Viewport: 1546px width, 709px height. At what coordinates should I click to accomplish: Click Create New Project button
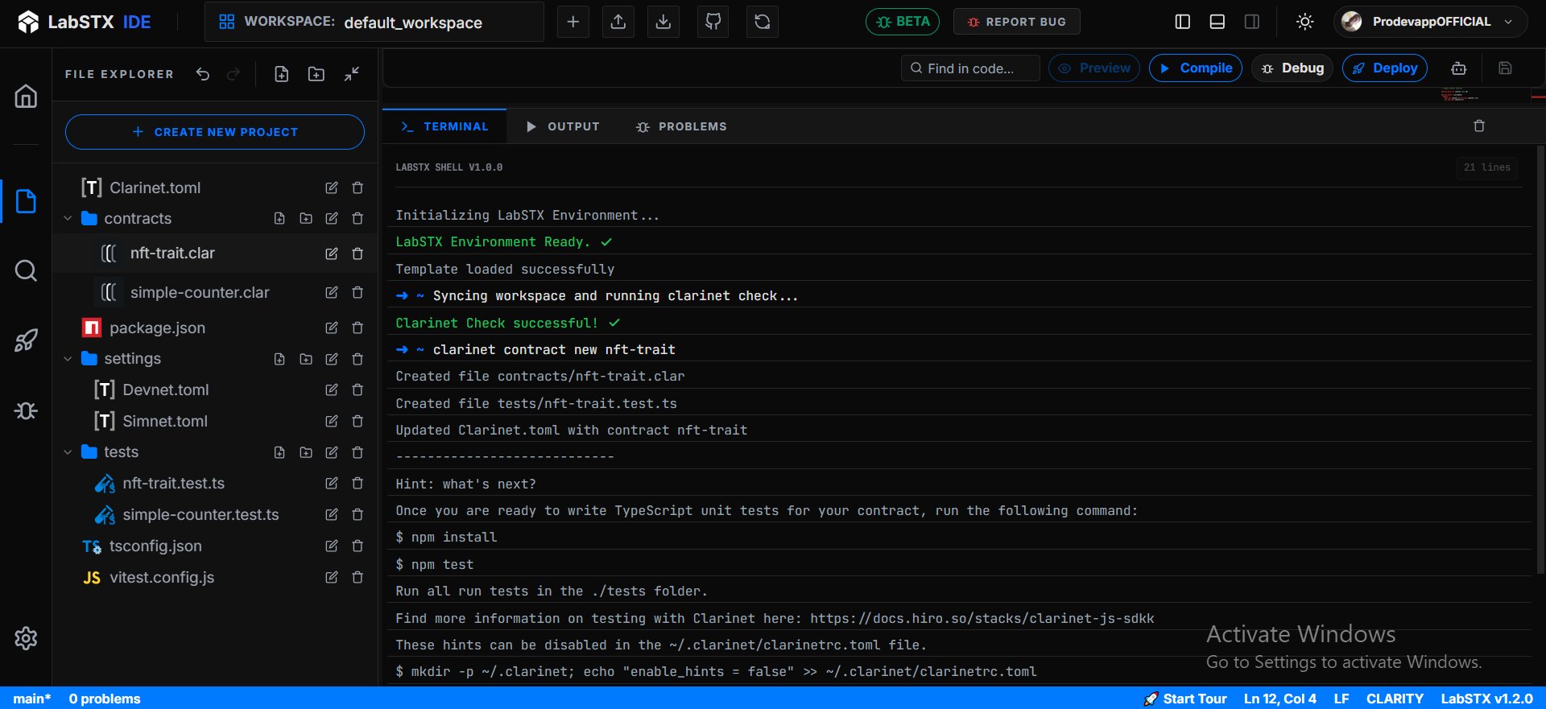(x=214, y=132)
